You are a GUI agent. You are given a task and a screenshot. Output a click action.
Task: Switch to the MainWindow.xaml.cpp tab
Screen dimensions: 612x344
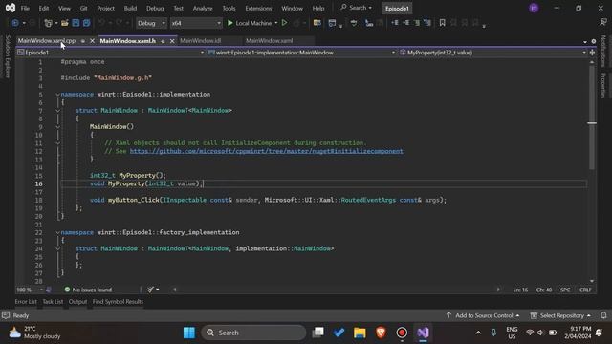click(x=47, y=40)
